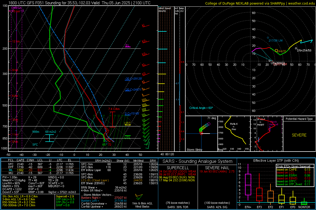This screenshot has width=316, height=210.
Task: Click the LFC marker label on the skew-T
Action: point(128,123)
